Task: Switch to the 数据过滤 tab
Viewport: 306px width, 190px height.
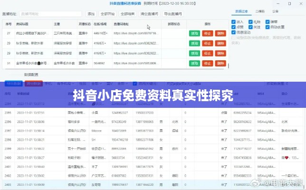Action: pos(241,11)
